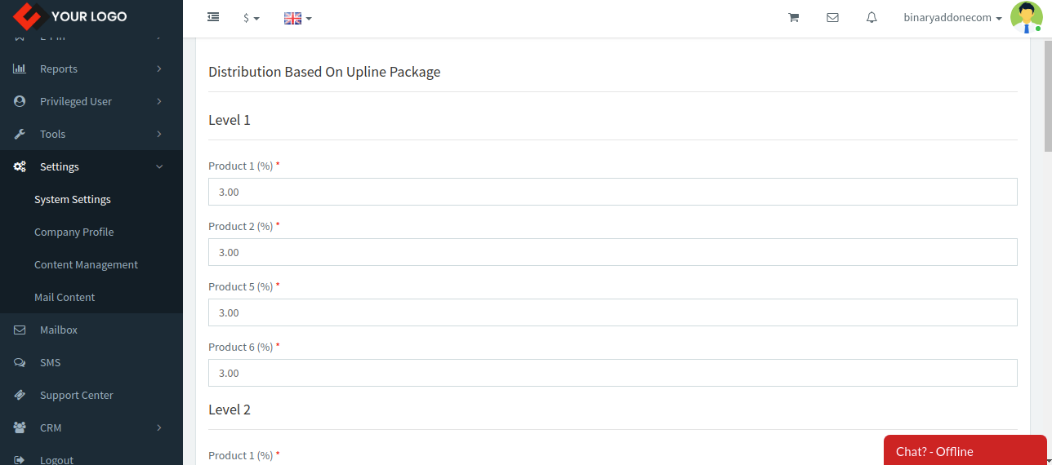Open the mail envelope icon in top bar

pos(832,17)
